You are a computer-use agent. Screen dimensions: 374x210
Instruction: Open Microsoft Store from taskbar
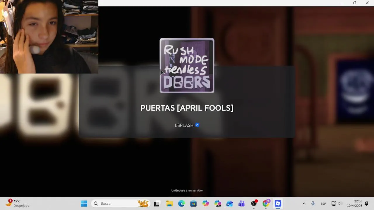tap(193, 204)
